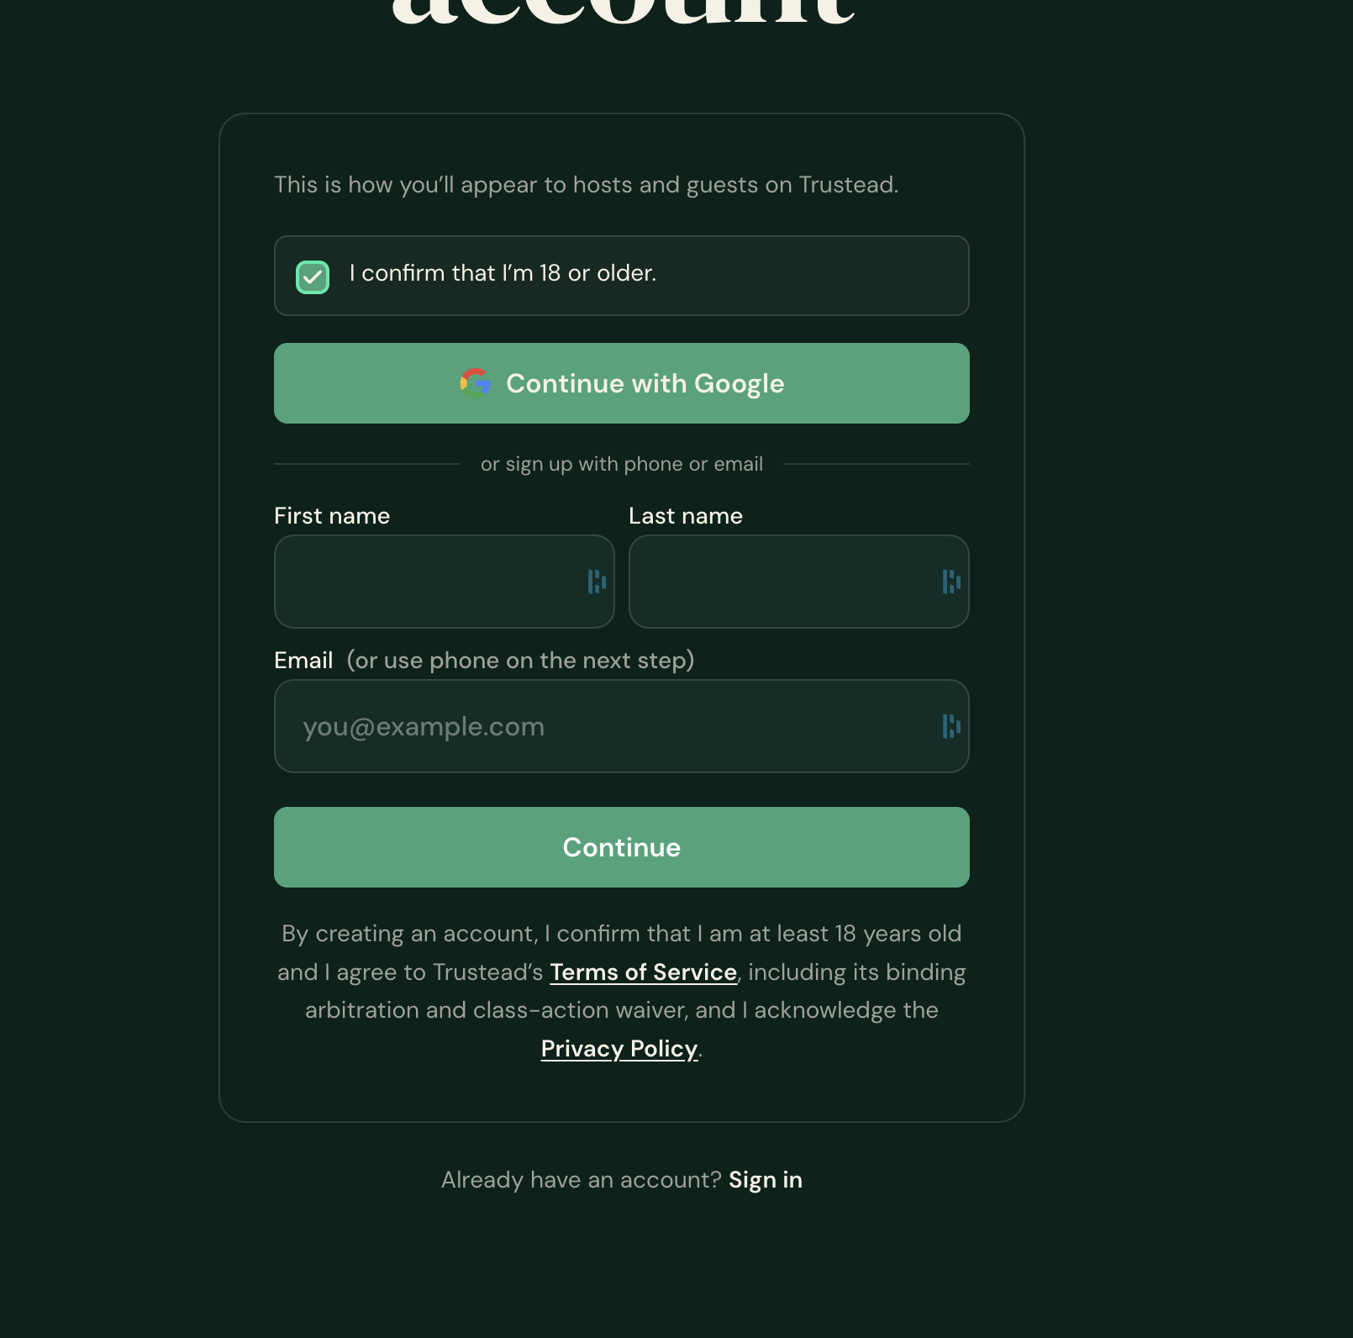The width and height of the screenshot is (1353, 1338).
Task: Focus the First name input box
Action: [x=445, y=582]
